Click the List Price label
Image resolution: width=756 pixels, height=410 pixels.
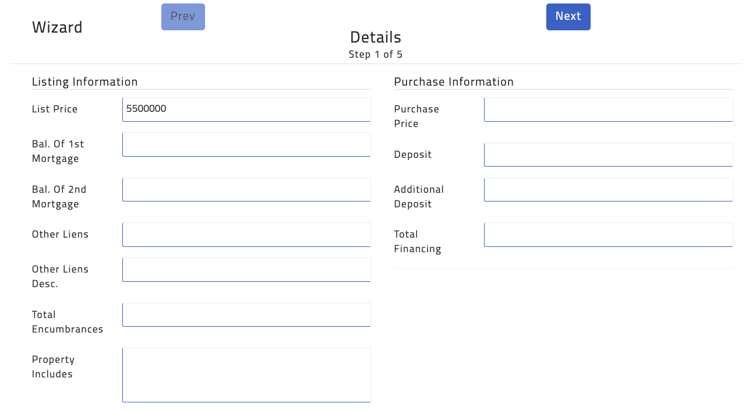click(x=54, y=109)
